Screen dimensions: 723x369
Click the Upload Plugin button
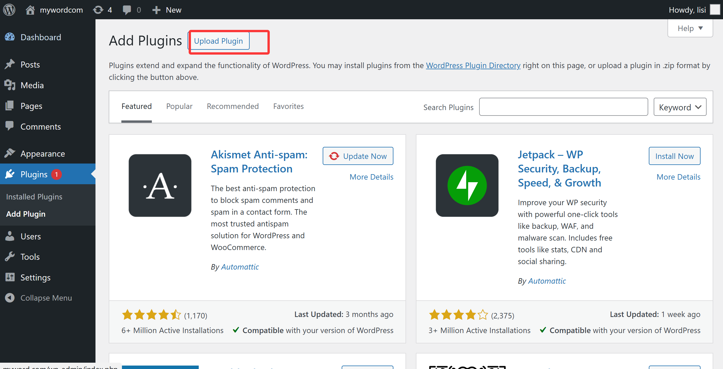pos(219,41)
